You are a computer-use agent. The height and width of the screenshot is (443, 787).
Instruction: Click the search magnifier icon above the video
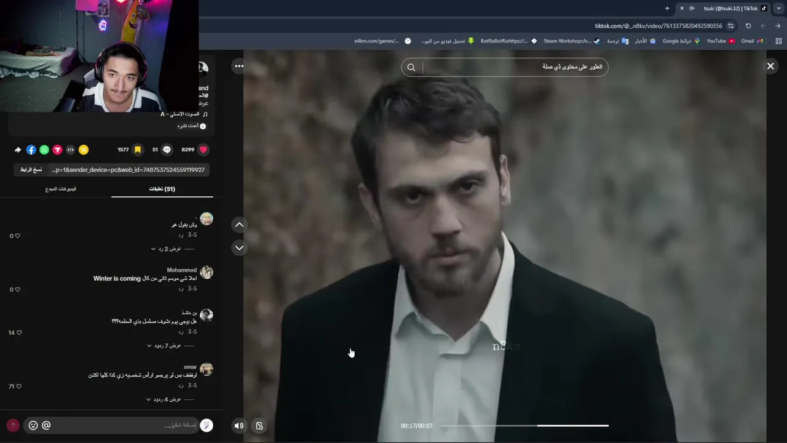[x=411, y=67]
